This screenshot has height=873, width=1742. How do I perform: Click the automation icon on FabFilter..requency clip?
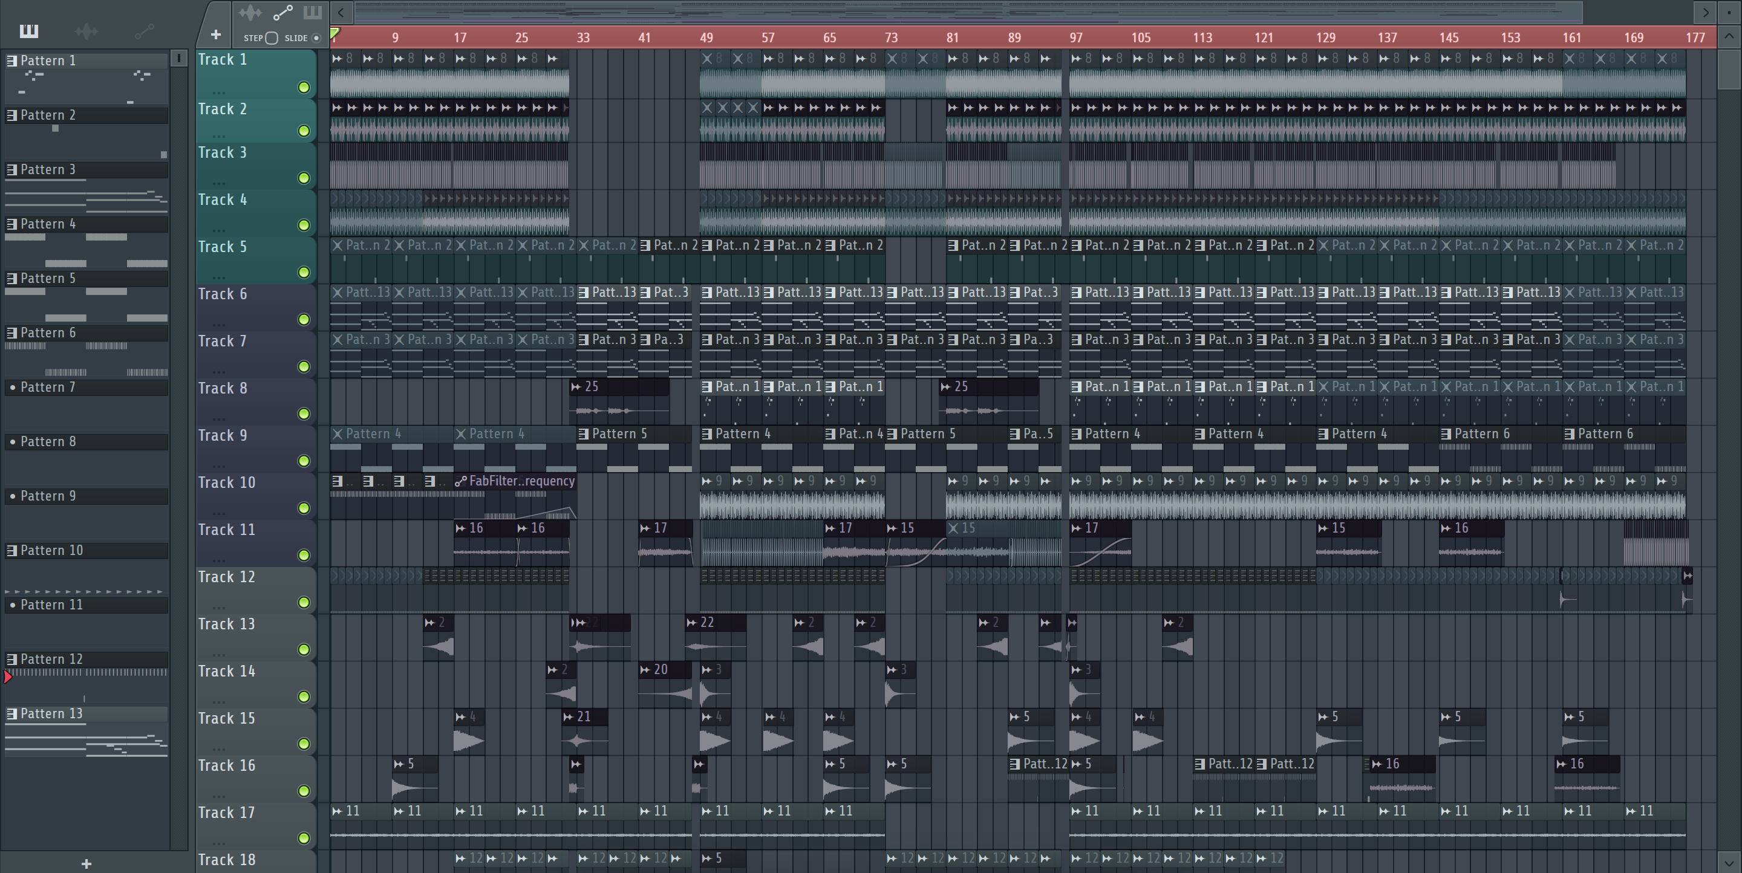(x=460, y=481)
